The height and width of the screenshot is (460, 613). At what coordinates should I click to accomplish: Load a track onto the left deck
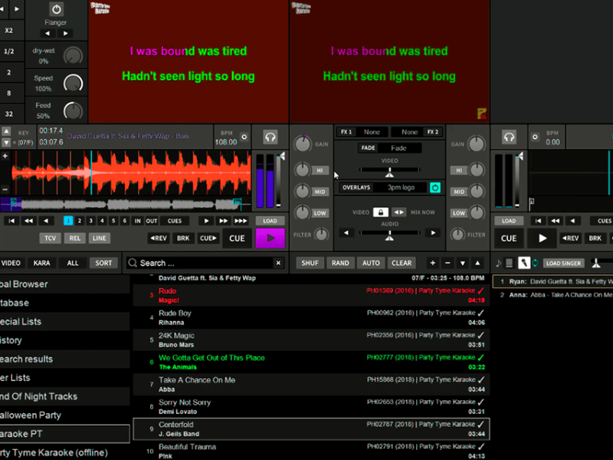(270, 221)
